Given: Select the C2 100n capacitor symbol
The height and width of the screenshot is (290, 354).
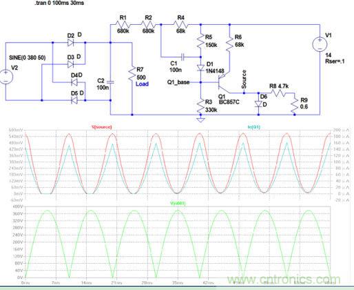Looking at the screenshot, I should click(x=110, y=81).
